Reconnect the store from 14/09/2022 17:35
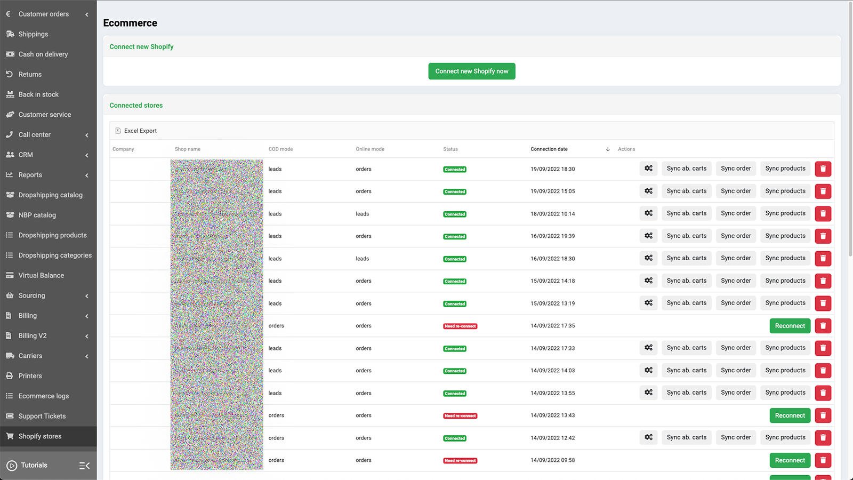 tap(790, 325)
